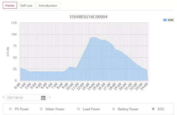The image size is (177, 115).
Task: Tick the Load Power checkbox
Action: click(x=78, y=109)
